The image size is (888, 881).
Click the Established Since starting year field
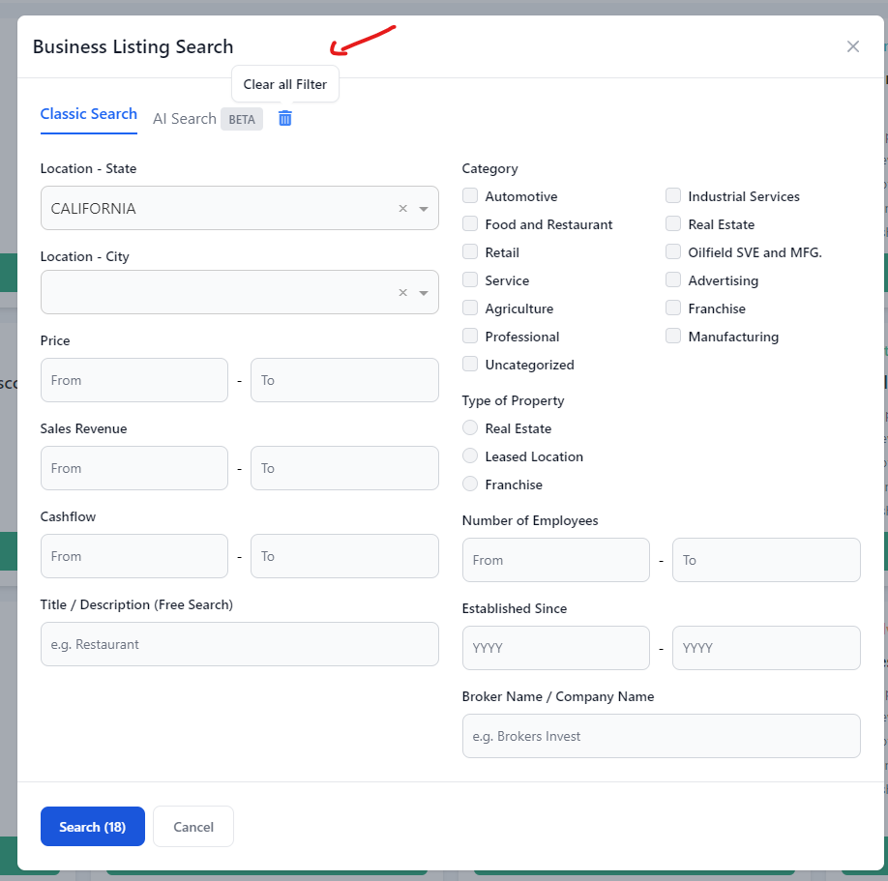(x=555, y=648)
